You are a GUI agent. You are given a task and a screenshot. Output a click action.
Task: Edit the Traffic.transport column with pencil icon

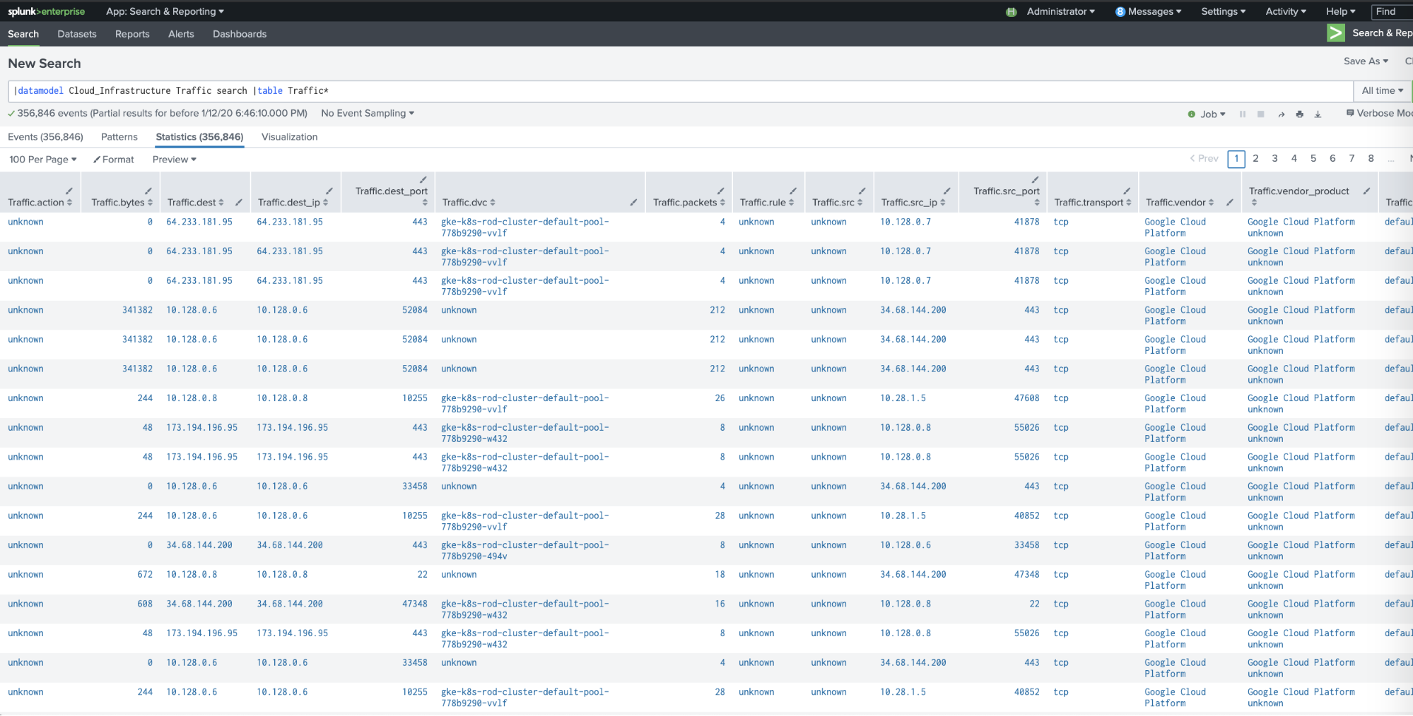1127,191
